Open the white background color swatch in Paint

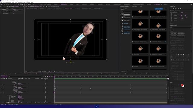[x=183, y=86]
